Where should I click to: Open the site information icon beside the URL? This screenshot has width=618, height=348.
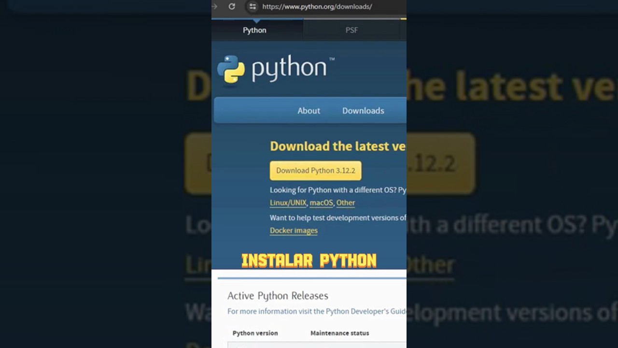point(252,6)
